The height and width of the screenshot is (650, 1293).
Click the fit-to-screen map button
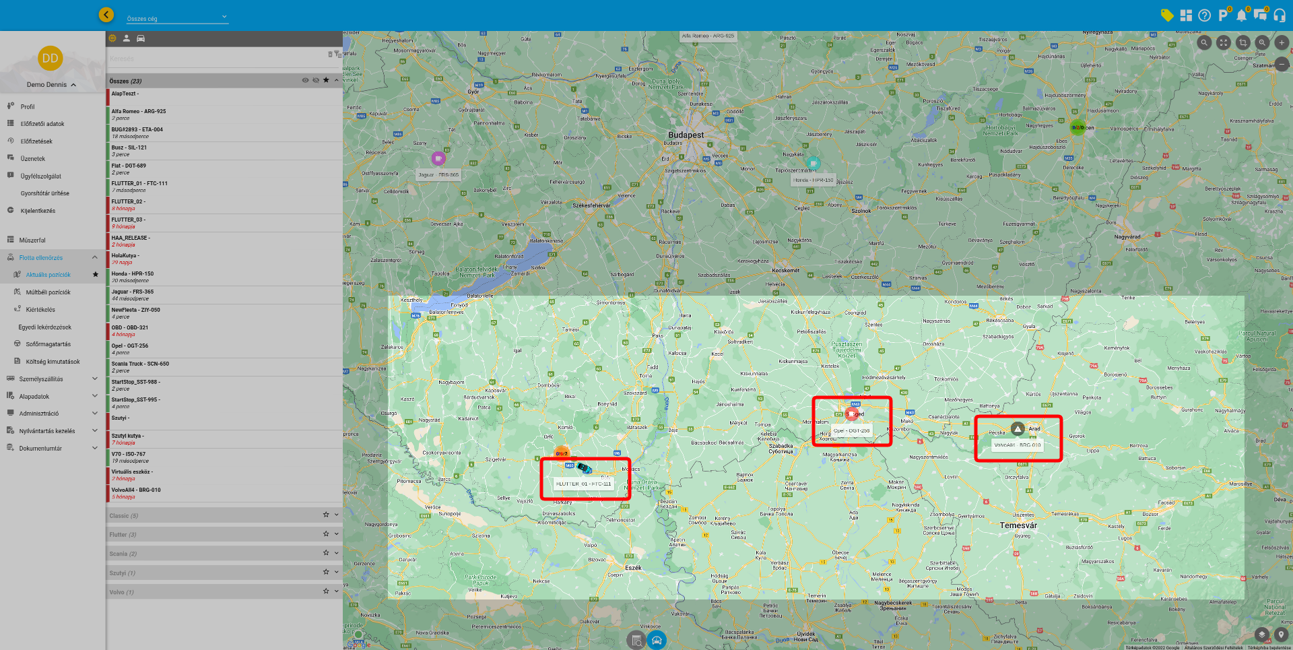(1224, 42)
